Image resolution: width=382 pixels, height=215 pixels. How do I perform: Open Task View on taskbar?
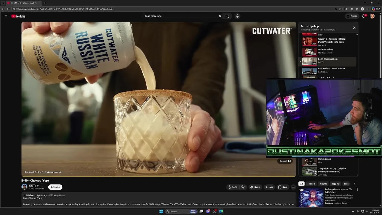click(x=201, y=211)
